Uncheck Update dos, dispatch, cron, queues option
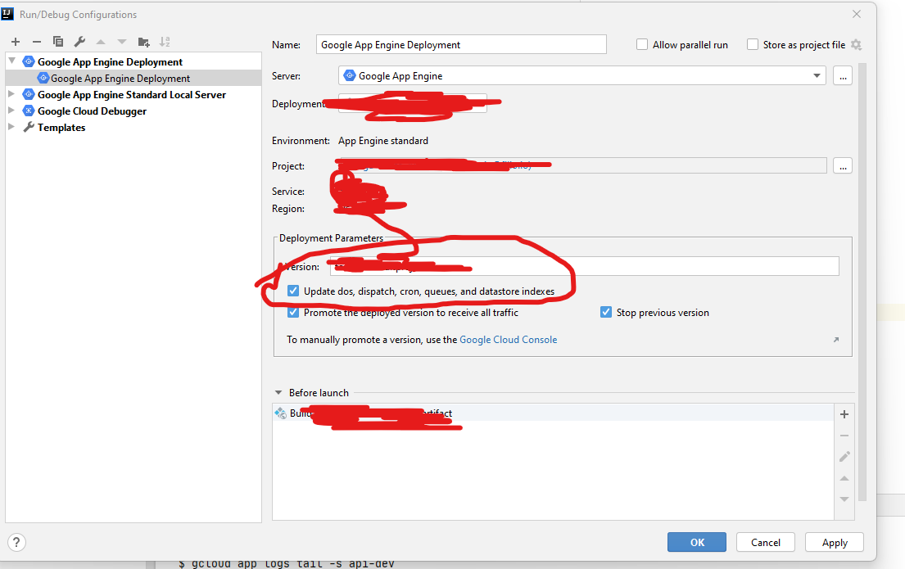This screenshot has width=905, height=569. [293, 291]
